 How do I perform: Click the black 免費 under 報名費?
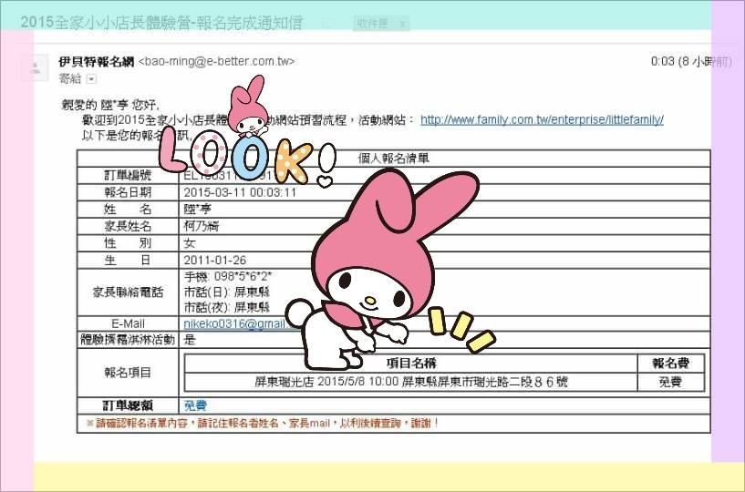tap(670, 382)
